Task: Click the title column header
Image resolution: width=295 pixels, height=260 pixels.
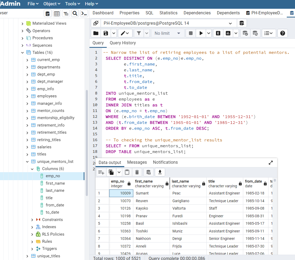Action: point(225,184)
